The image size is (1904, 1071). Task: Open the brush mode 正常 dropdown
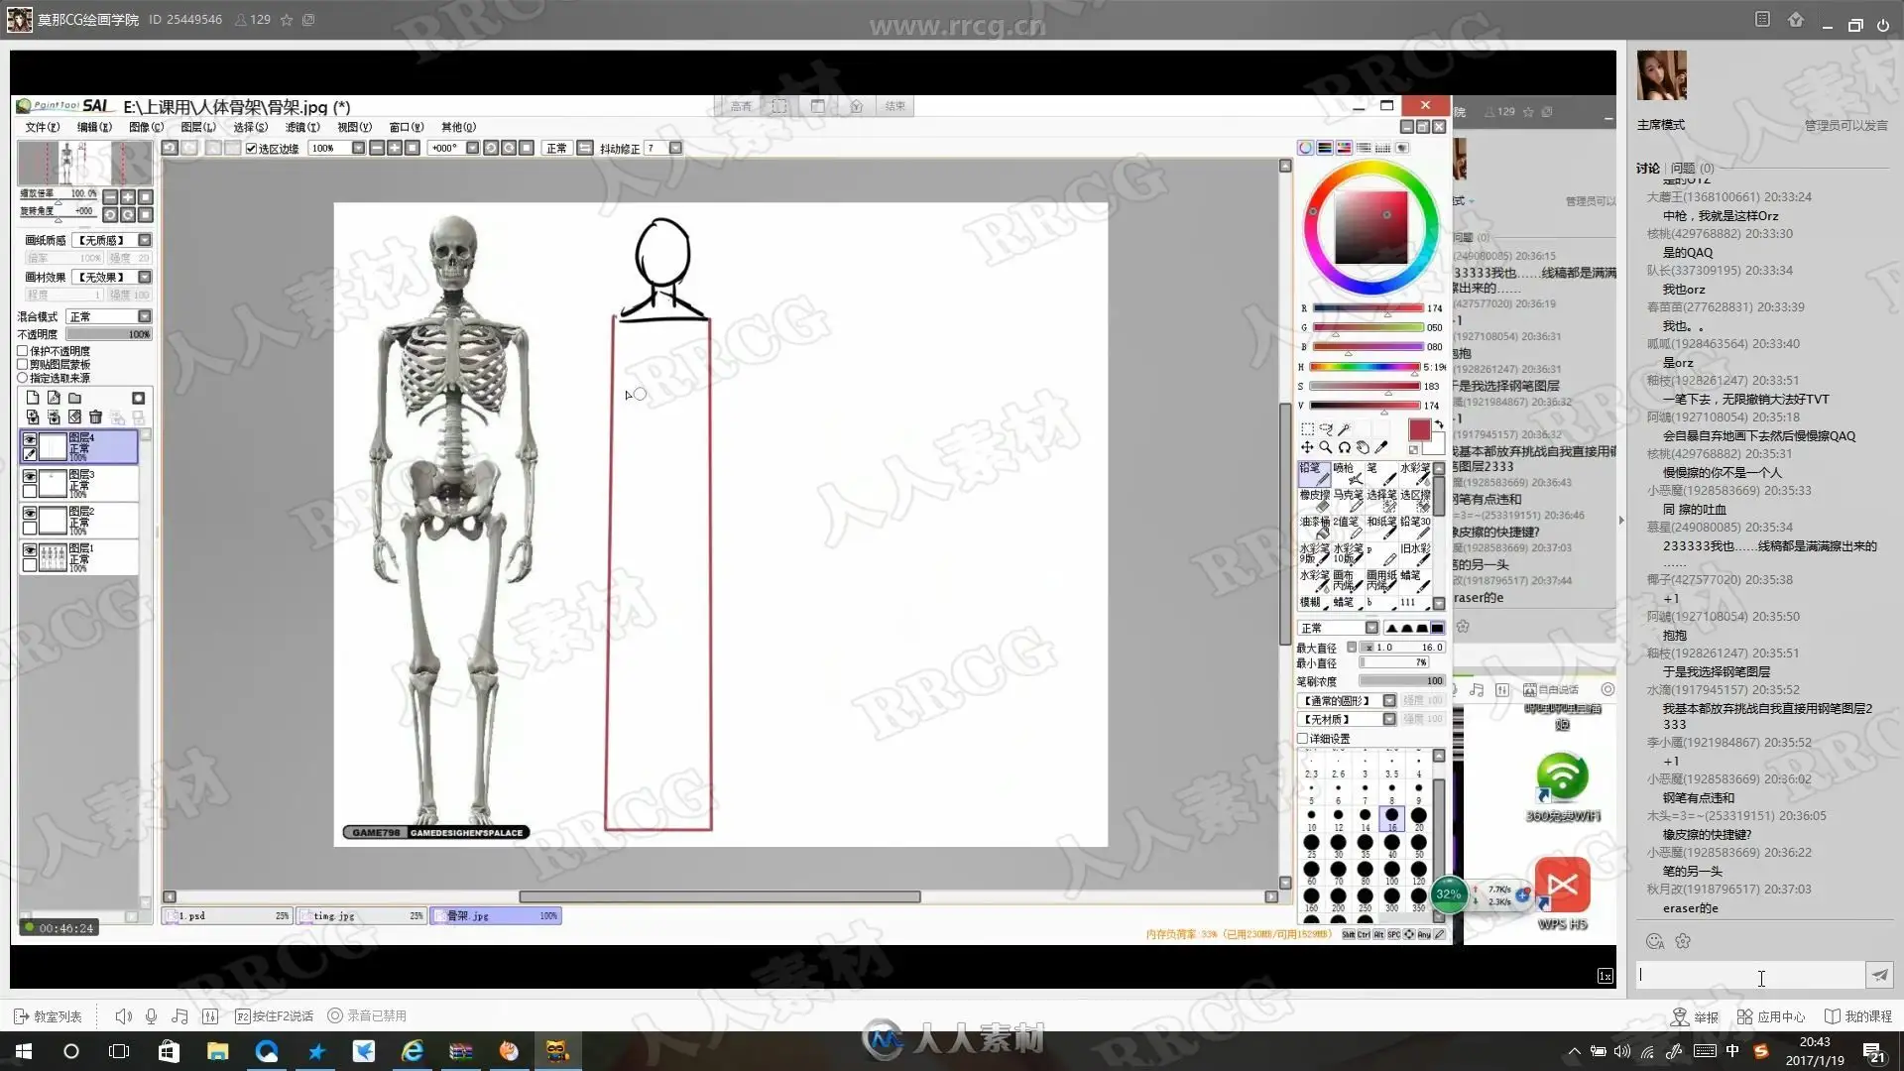click(1371, 628)
